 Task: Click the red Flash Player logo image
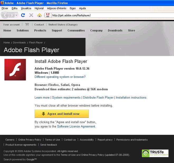coord(15,70)
